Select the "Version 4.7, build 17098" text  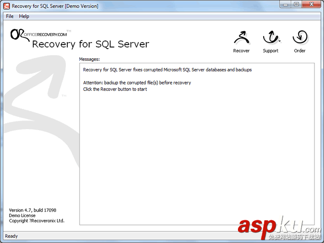(x=32, y=210)
